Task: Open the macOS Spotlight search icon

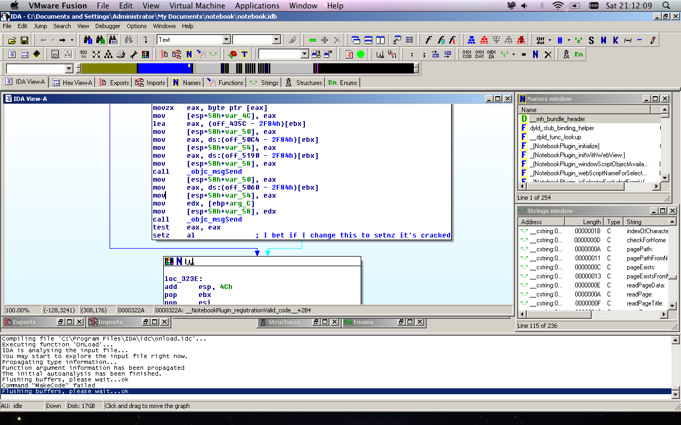Action: point(667,6)
